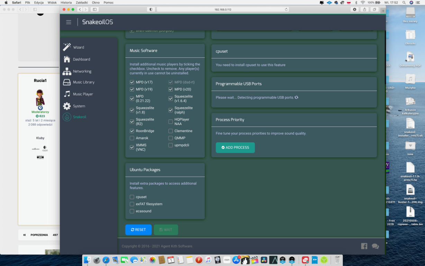Tick the Amarok checkbox
The width and height of the screenshot is (425, 266).
coord(132,138)
